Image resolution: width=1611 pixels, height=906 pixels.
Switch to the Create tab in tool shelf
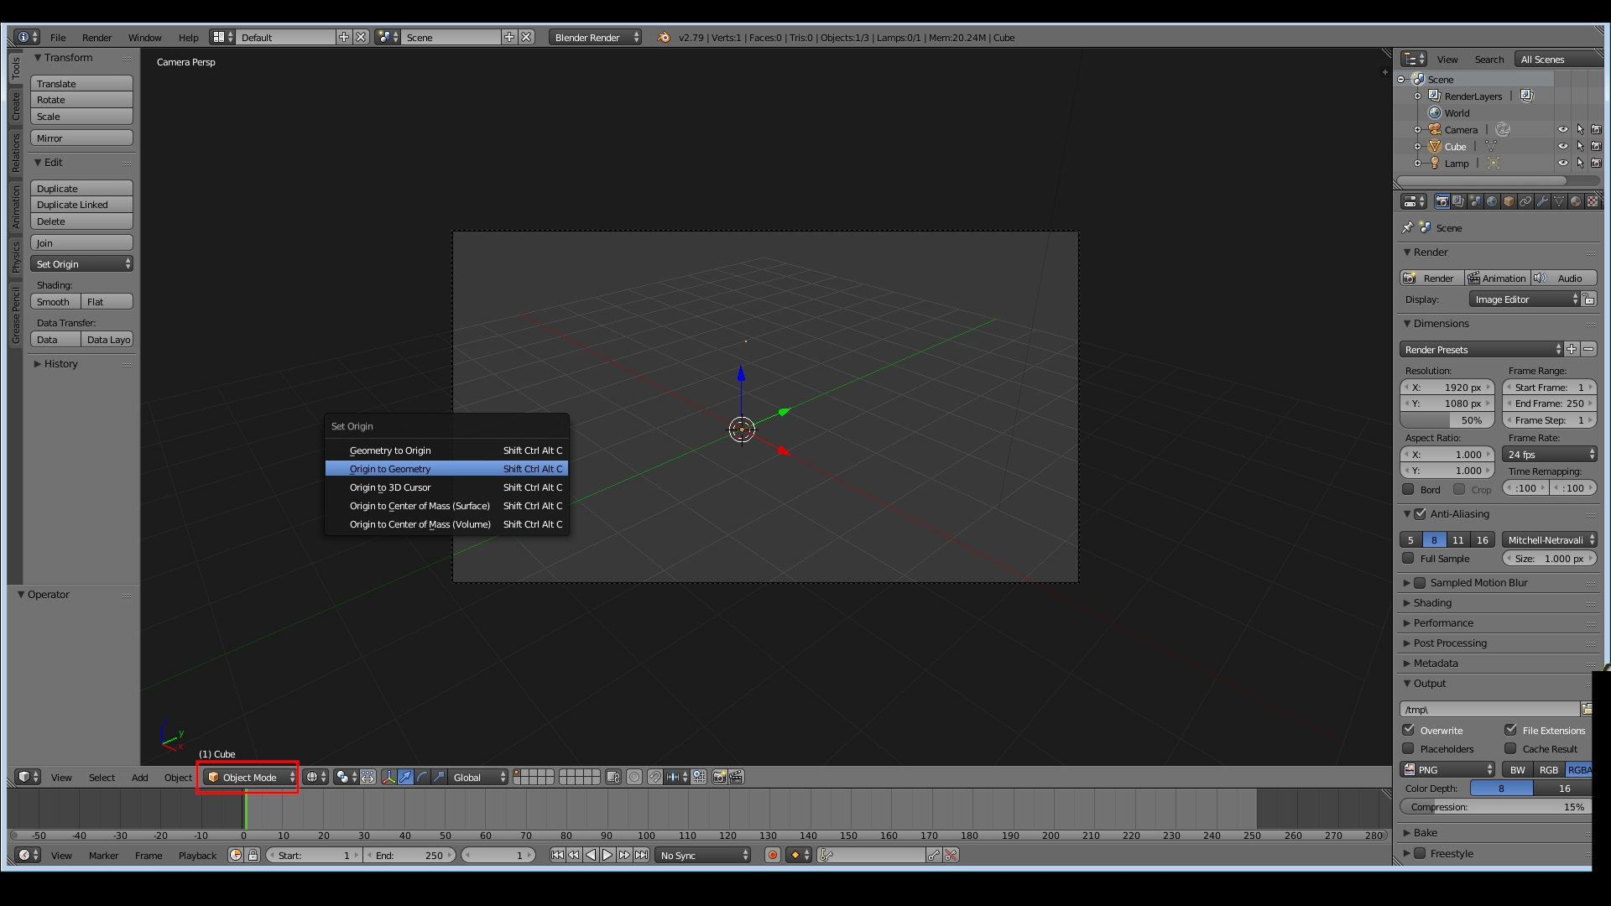point(16,107)
